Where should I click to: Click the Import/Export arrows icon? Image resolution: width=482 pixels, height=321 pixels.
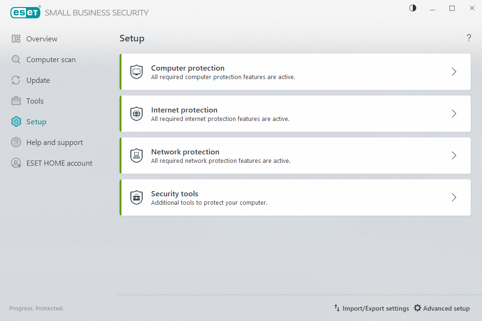pos(337,308)
